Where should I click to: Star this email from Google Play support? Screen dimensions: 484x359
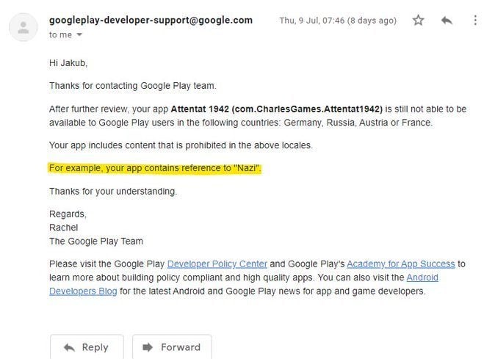418,21
